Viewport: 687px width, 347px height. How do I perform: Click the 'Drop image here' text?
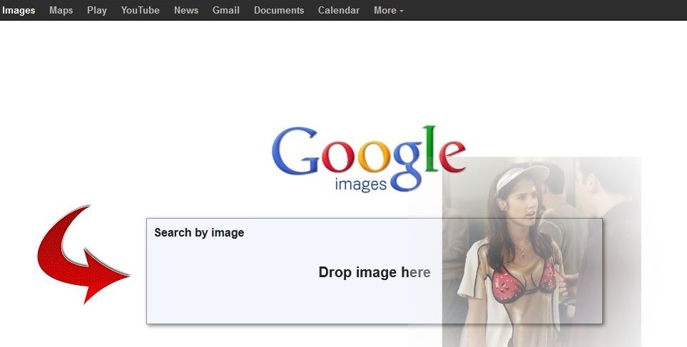pyautogui.click(x=375, y=272)
